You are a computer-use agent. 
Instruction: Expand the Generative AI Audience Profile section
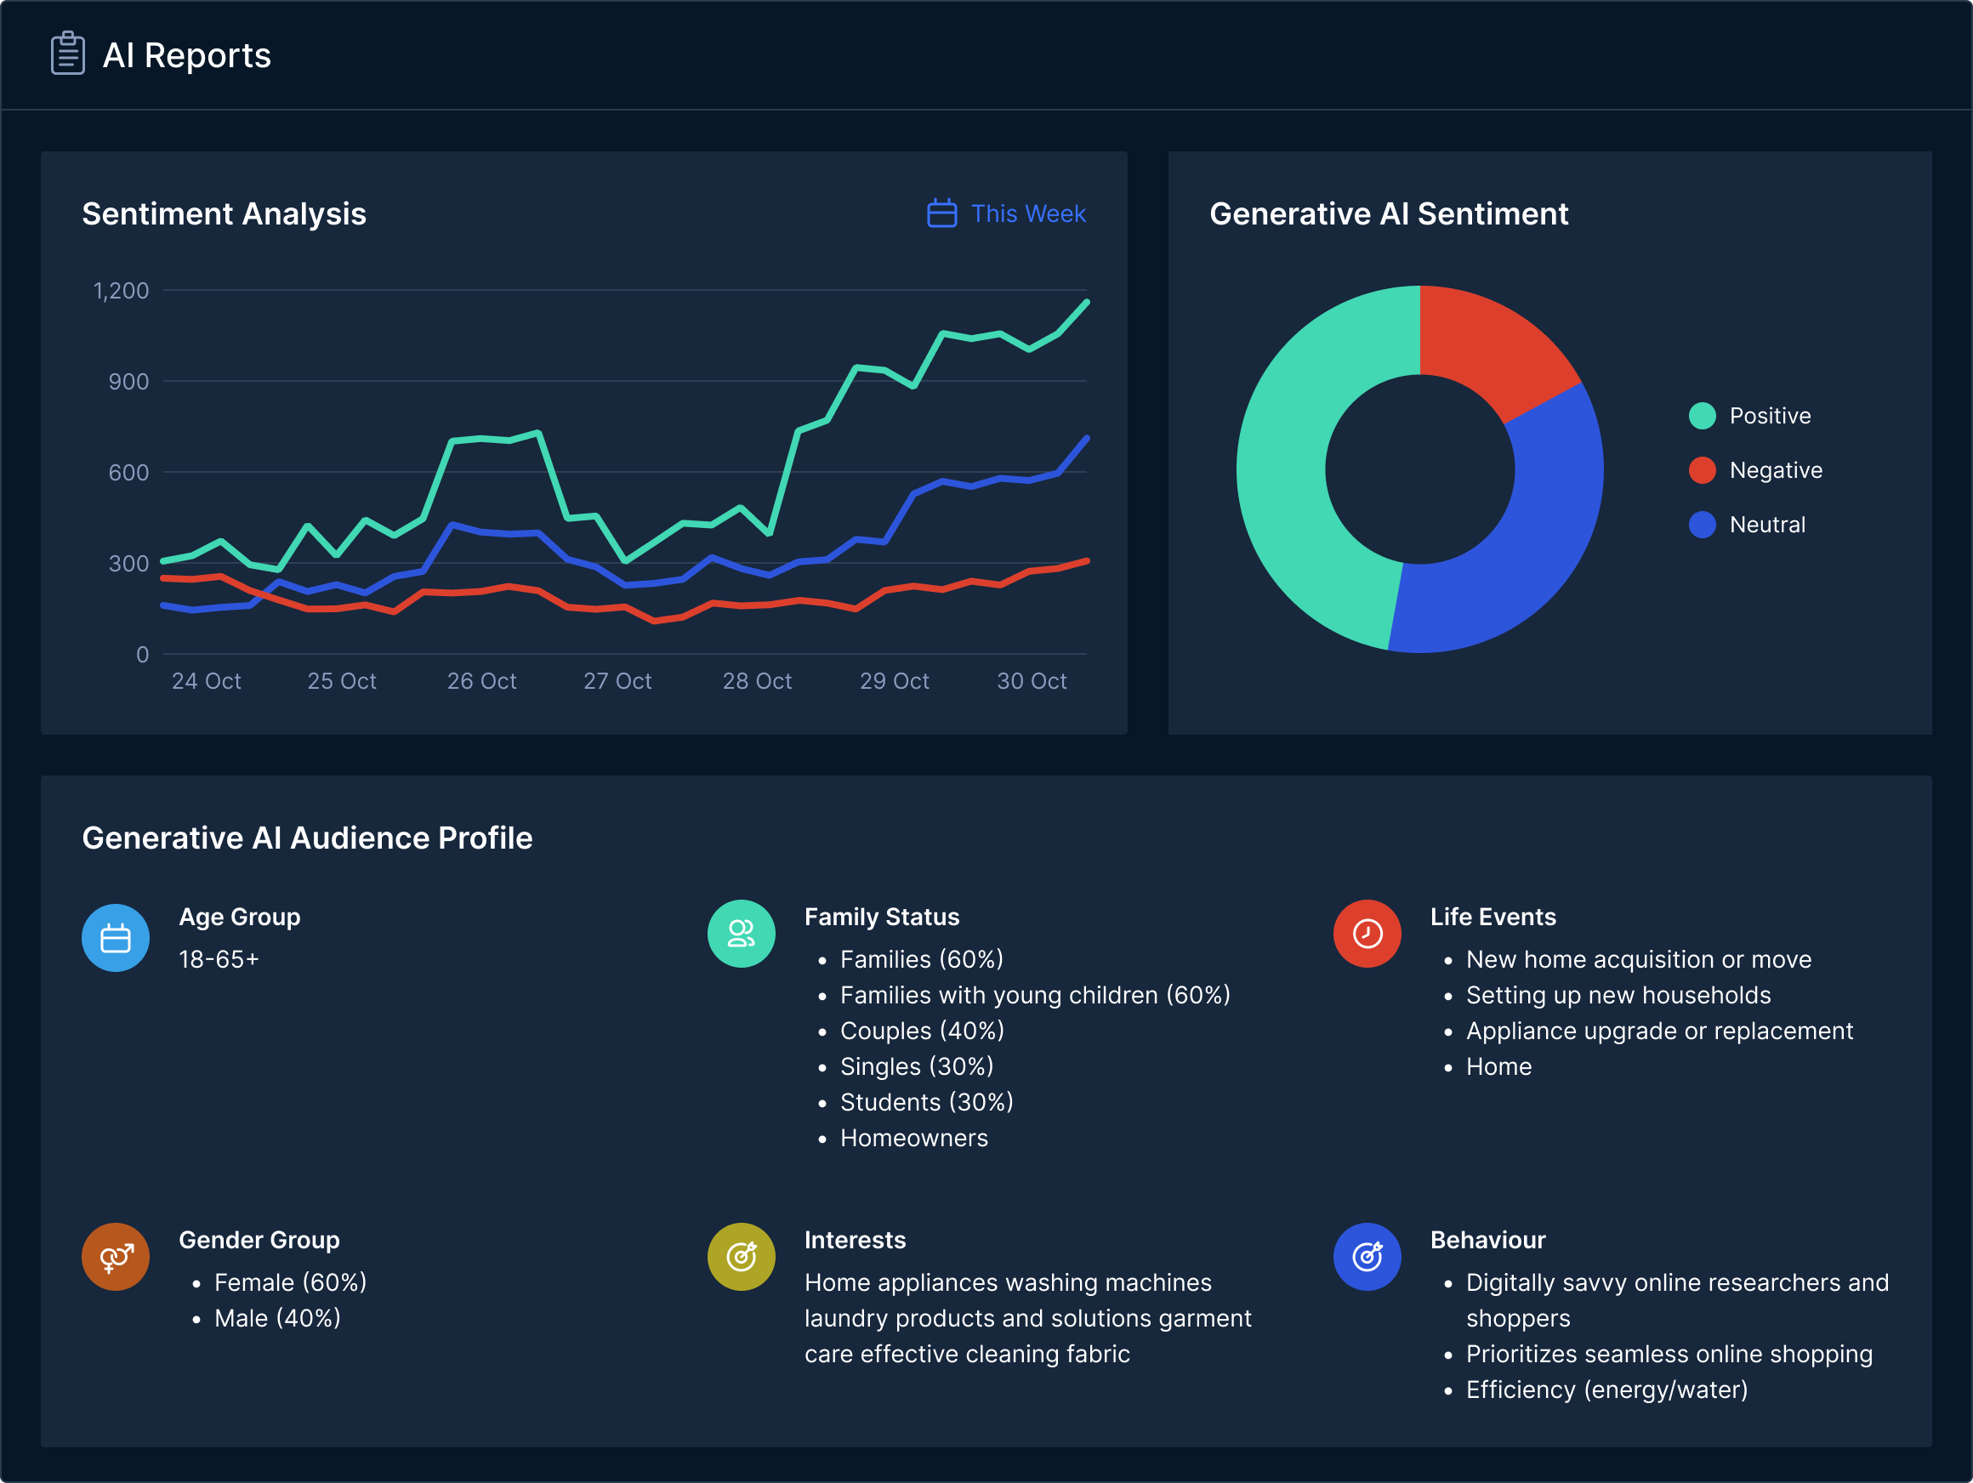click(307, 838)
